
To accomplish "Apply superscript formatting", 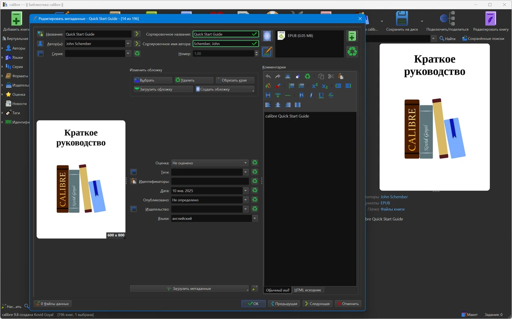I will [315, 86].
